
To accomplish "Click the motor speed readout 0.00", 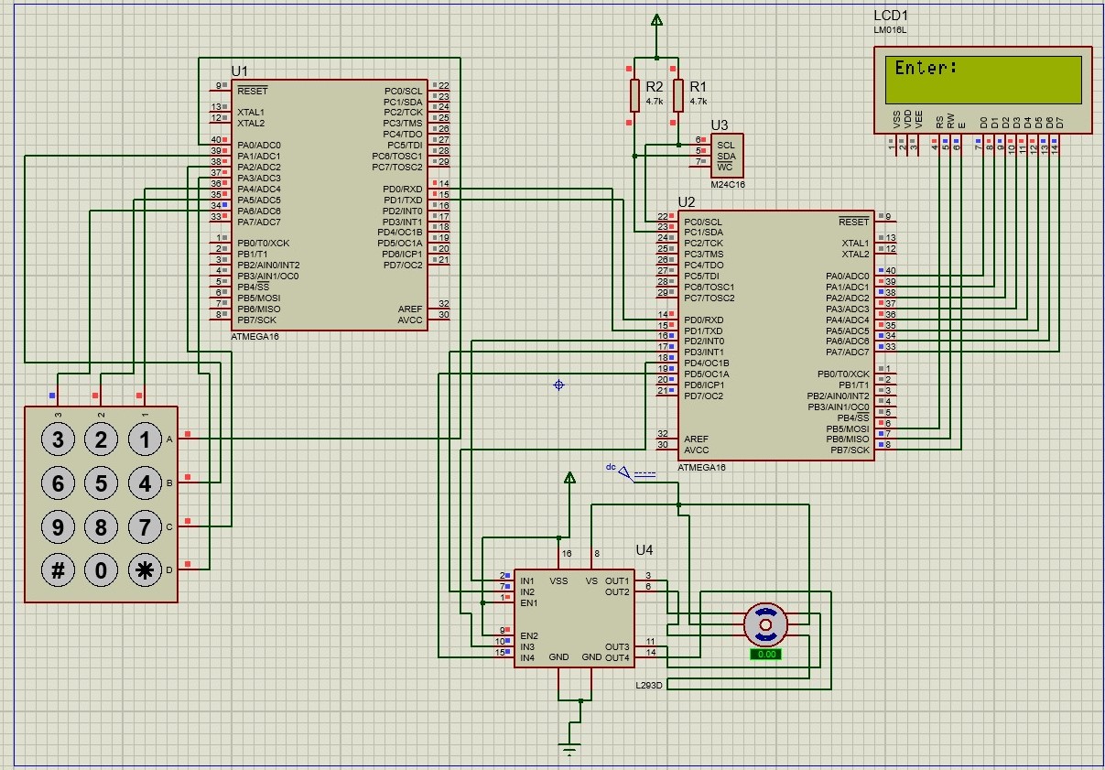I will pos(765,655).
